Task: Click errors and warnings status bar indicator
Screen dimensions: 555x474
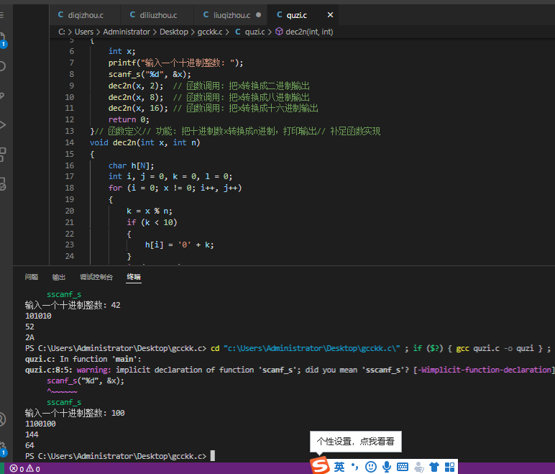Action: pyautogui.click(x=24, y=469)
